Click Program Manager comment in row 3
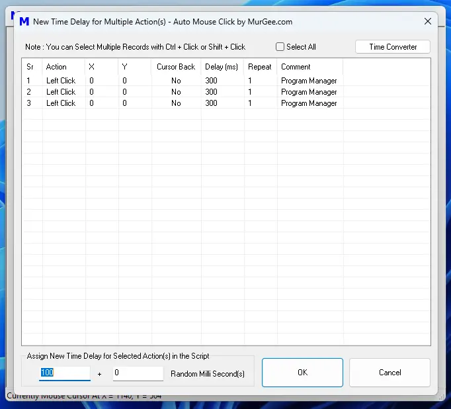 [x=309, y=103]
